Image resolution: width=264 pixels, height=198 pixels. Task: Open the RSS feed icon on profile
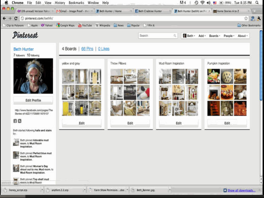pyautogui.click(x=20, y=121)
